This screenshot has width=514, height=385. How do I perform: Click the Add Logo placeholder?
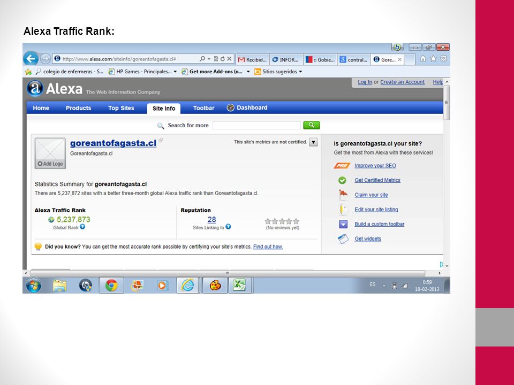pos(50,153)
